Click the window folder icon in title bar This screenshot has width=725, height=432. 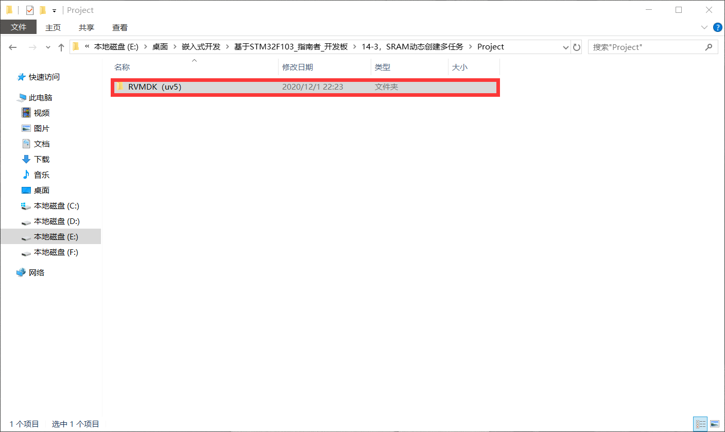[x=9, y=10]
